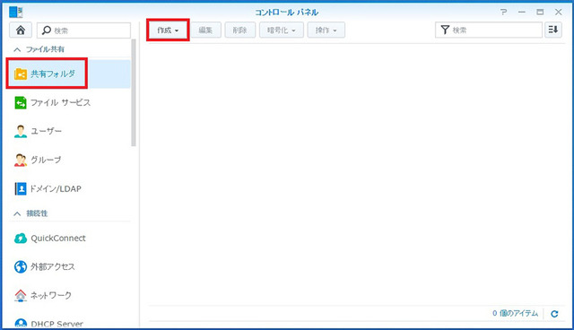Click the Control Panel app icon in title bar
574x330 pixels.
point(16,12)
